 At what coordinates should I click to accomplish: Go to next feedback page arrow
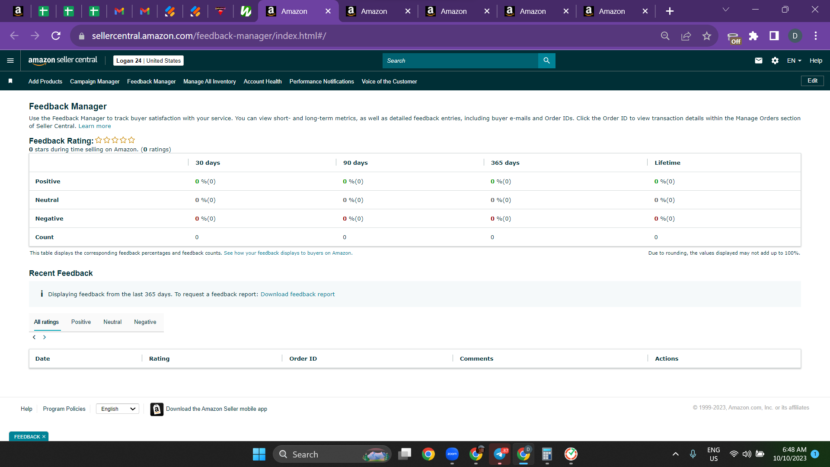tap(44, 337)
